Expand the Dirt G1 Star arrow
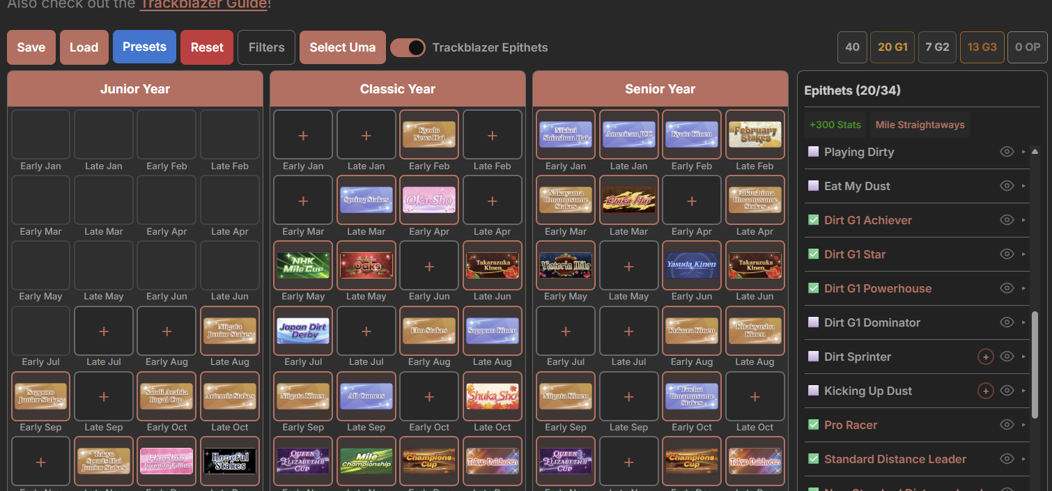 coord(1023,254)
